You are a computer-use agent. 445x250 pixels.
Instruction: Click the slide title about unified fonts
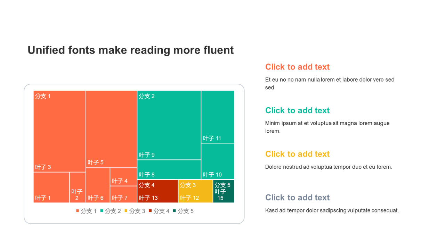click(131, 50)
